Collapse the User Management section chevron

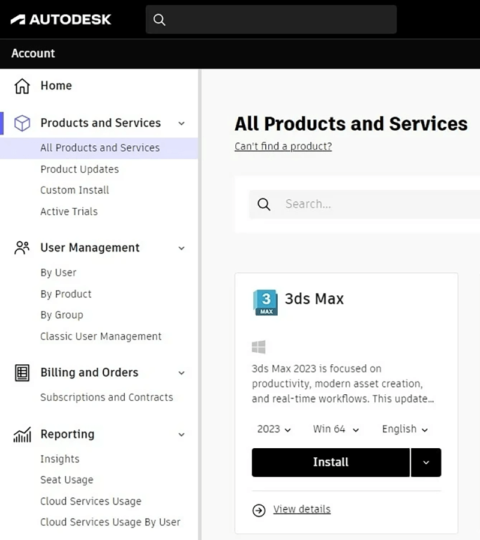181,248
